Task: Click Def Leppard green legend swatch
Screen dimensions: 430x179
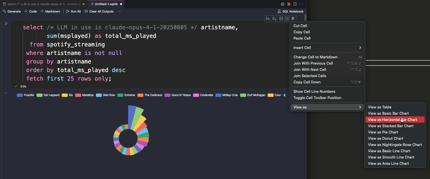Action: coord(40,95)
